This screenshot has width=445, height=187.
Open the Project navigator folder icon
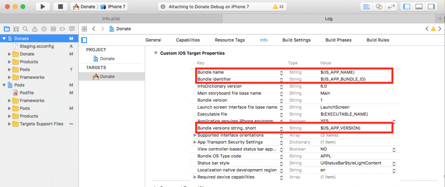click(7, 29)
